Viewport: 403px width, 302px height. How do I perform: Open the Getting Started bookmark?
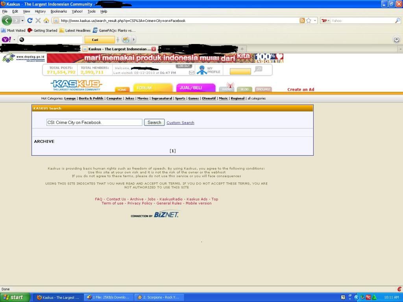click(43, 30)
